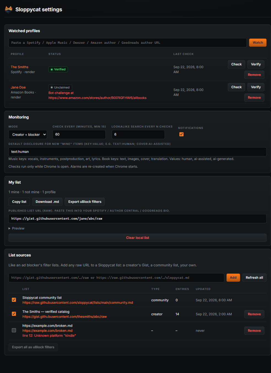The width and height of the screenshot is (271, 373).
Task: Click the Sloppycat settings page title
Action: [x=39, y=10]
